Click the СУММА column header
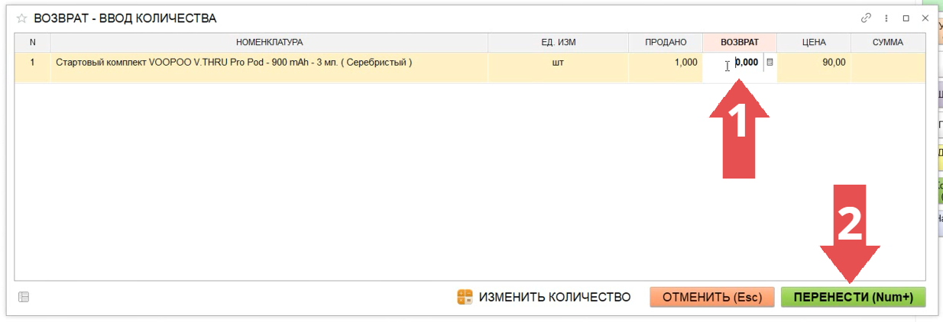This screenshot has height=322, width=943. point(887,43)
